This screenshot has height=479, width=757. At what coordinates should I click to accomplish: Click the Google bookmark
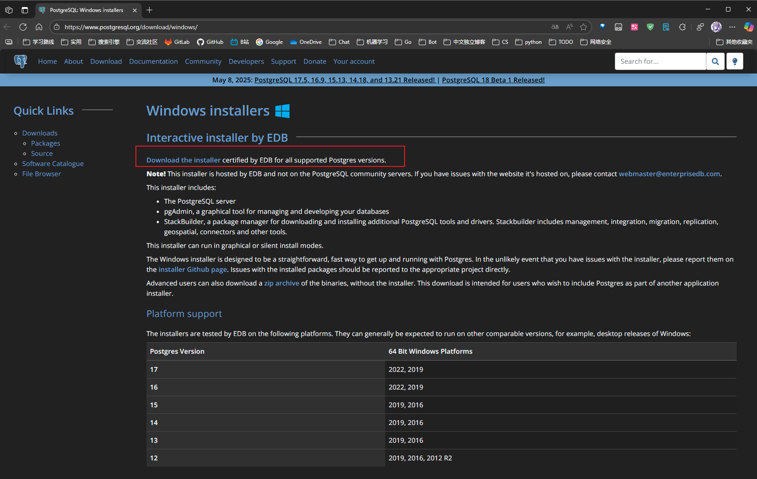pos(270,42)
